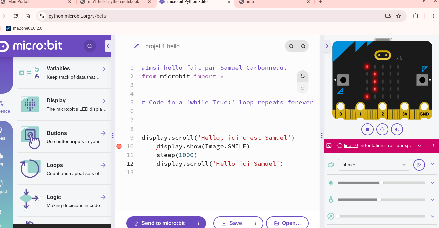Click the pencil icon to edit project name

[137, 46]
